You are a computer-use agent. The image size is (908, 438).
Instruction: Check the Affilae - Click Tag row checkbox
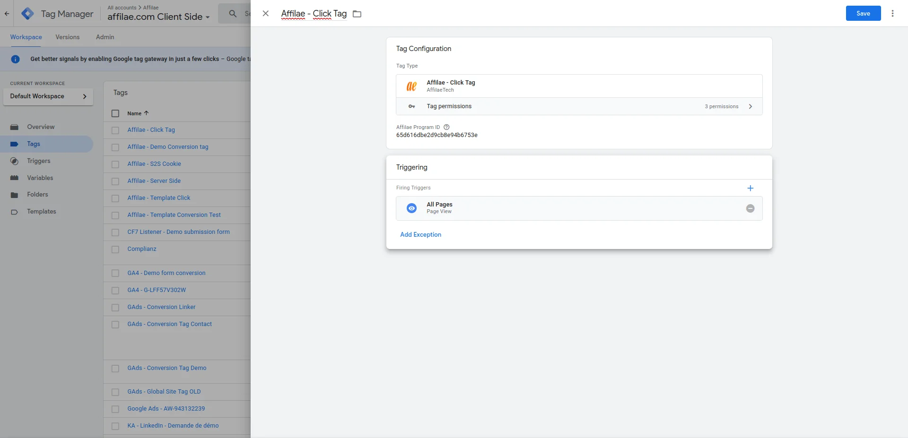(x=115, y=130)
